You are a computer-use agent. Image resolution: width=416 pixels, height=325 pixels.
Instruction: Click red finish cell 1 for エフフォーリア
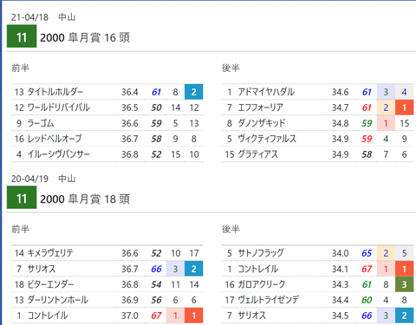coord(404,107)
